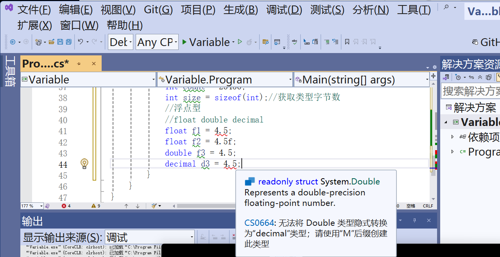This screenshot has height=257, width=500.
Task: Click the Visual Studio logo icon
Action: click(9, 7)
